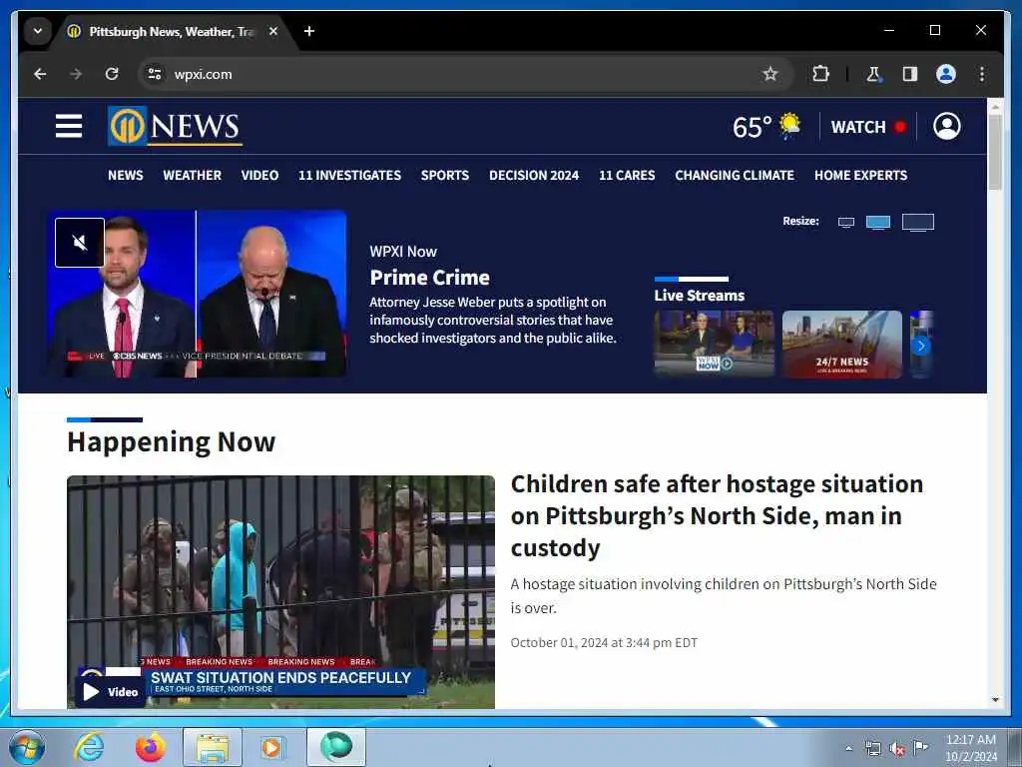The image size is (1022, 767).
Task: Play the SWAT situation video thumbnail
Action: (x=280, y=591)
